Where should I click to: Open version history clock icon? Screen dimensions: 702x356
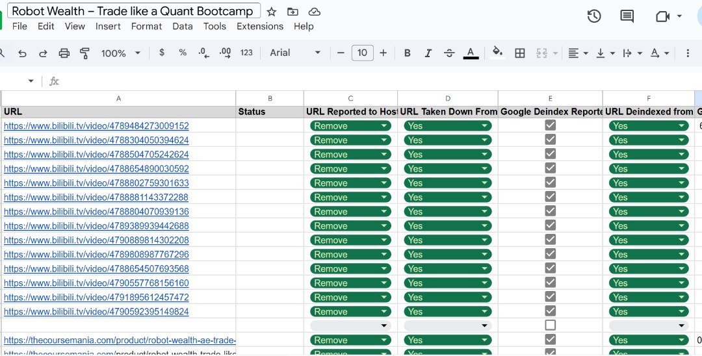coord(594,16)
